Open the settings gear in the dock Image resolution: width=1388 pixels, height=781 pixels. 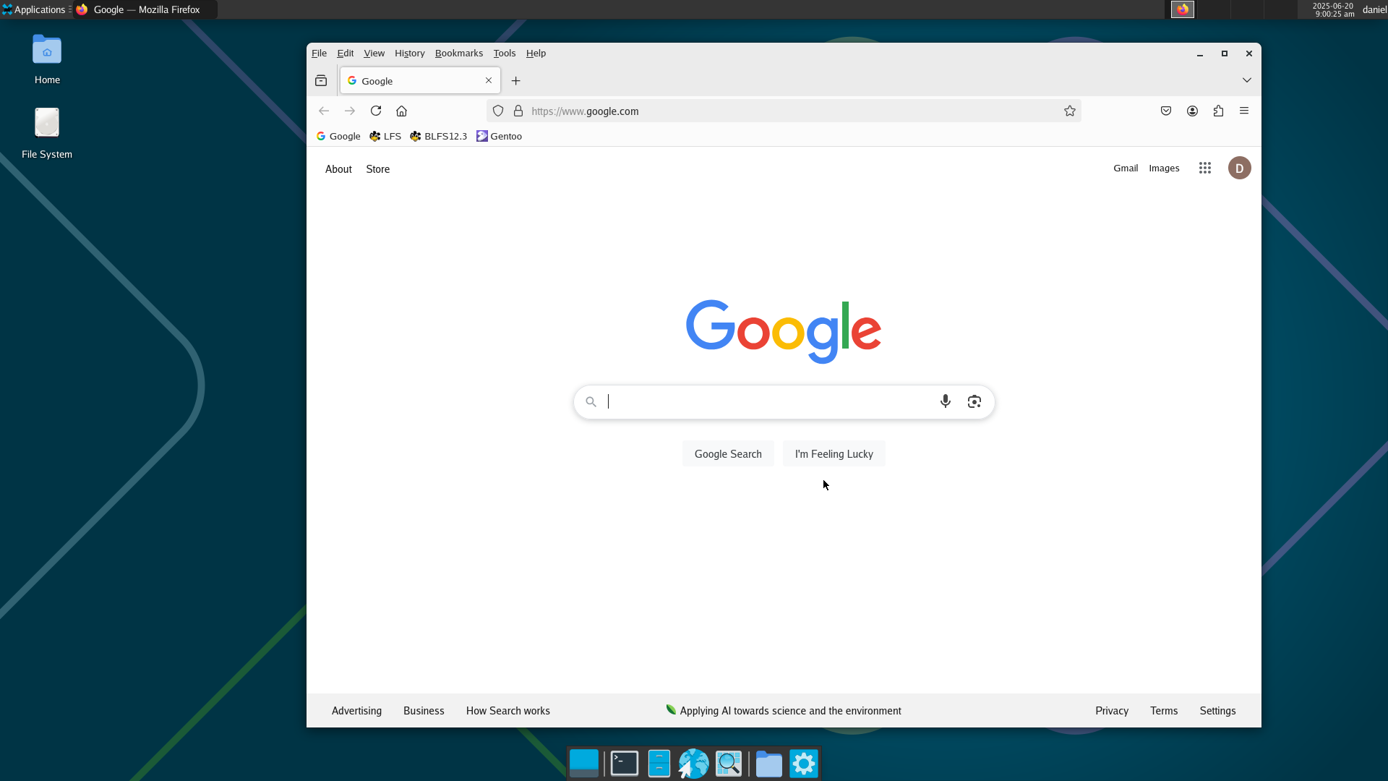click(x=804, y=764)
